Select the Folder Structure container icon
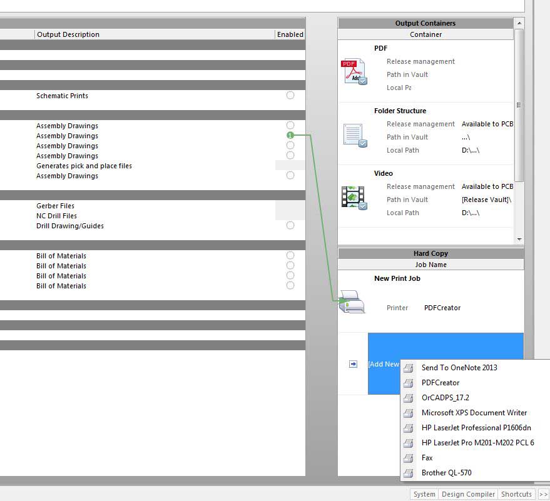Viewport: 550px width, 501px height. 354,134
